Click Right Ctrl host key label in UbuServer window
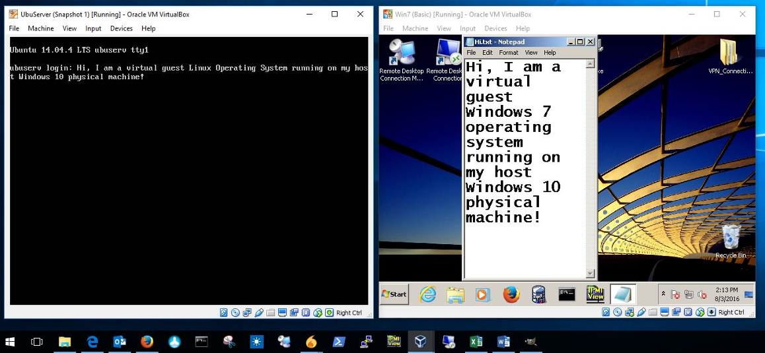 pos(349,313)
